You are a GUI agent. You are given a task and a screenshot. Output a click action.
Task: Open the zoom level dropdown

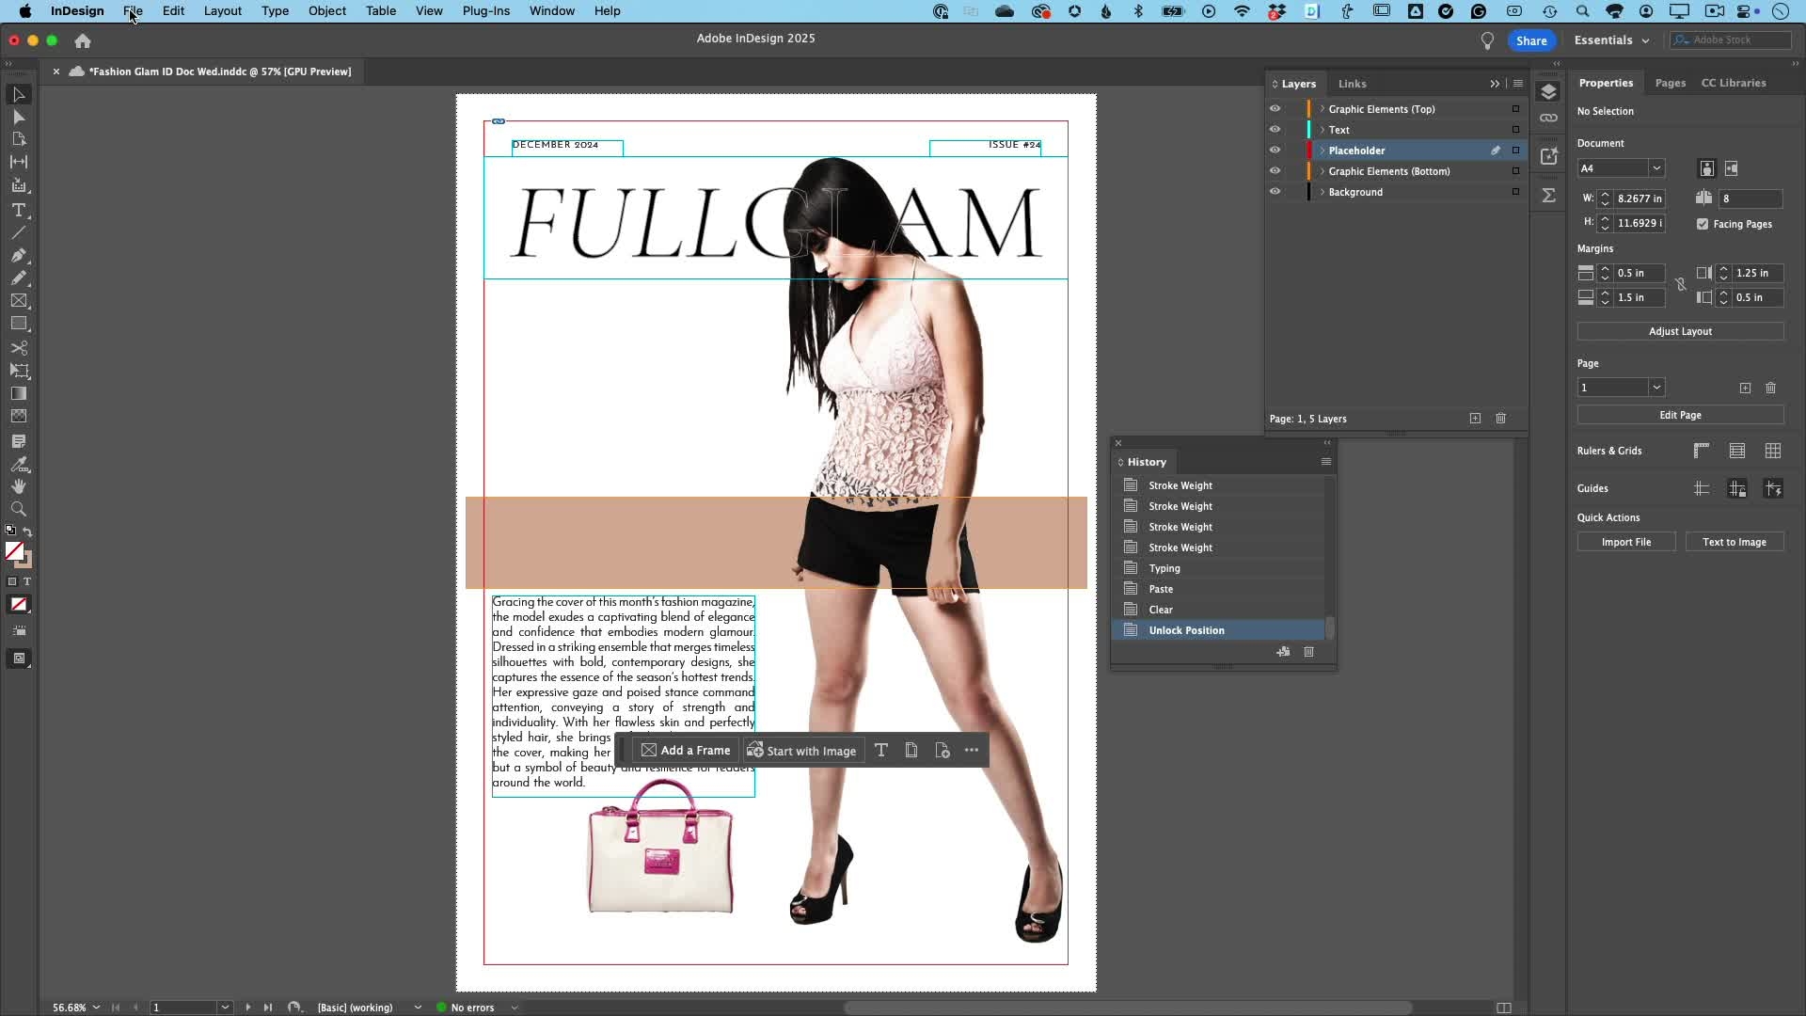coord(96,1008)
